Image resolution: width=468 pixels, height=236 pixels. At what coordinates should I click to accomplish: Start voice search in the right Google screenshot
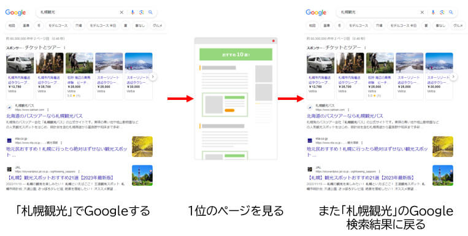click(x=433, y=12)
